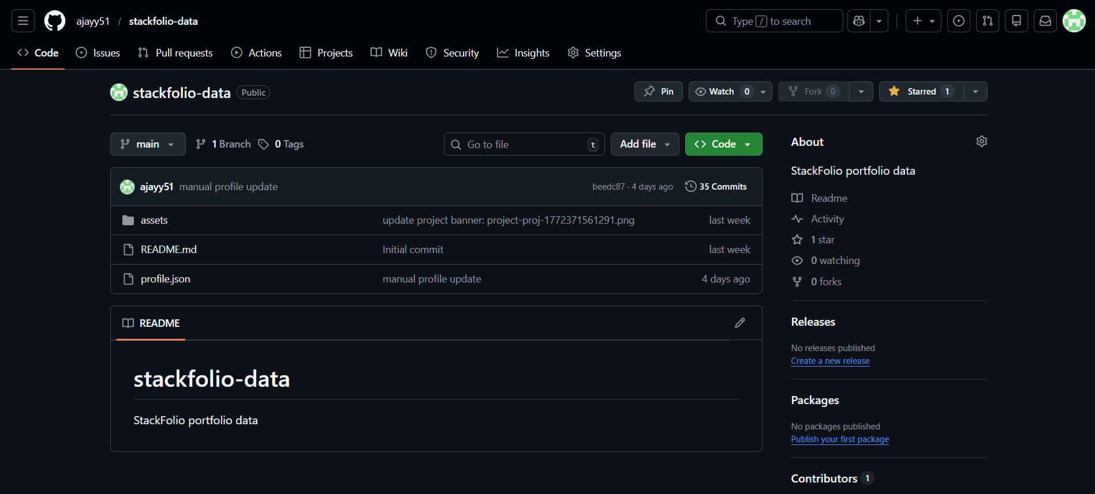Image resolution: width=1095 pixels, height=494 pixels.
Task: Open the main branch selector
Action: pyautogui.click(x=148, y=144)
